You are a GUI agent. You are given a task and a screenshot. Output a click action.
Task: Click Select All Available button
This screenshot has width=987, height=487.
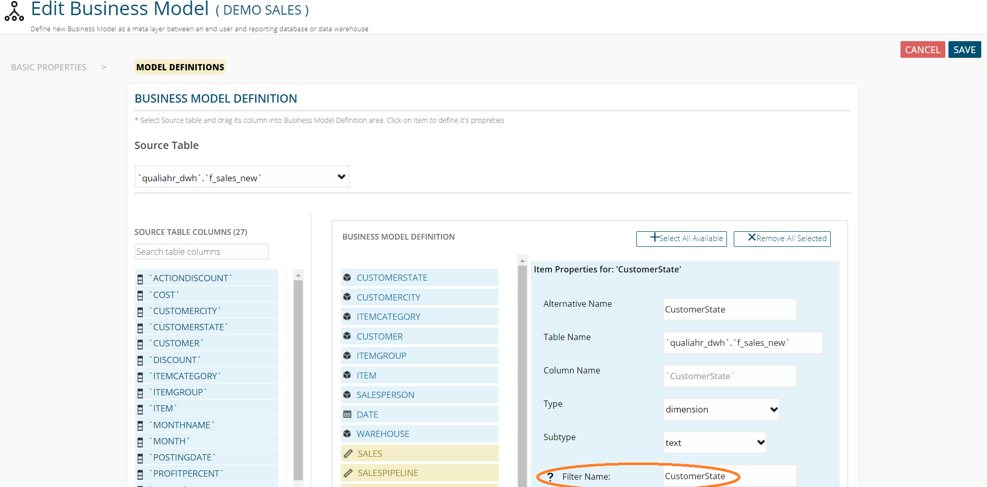(682, 239)
